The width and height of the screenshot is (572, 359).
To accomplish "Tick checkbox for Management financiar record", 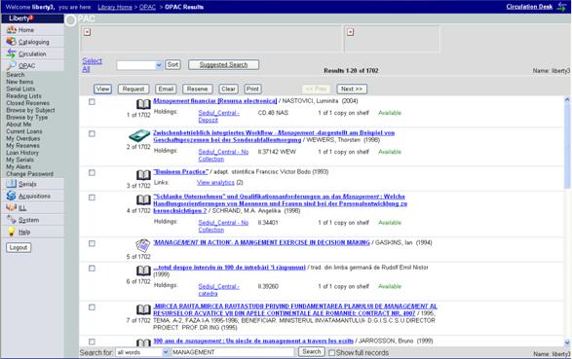I will 92,102.
